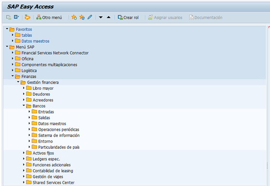Select the Oficina folder icon

pos(18,59)
